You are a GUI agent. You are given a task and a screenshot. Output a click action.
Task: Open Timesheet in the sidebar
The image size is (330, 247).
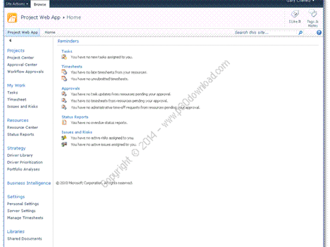tap(17, 100)
